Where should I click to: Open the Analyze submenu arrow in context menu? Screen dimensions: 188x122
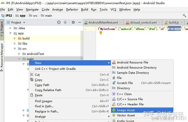pos(109,116)
